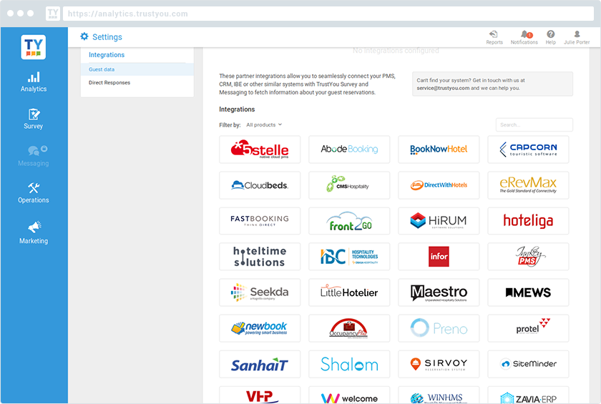Select the AbodeBooking integration card

(x=349, y=149)
